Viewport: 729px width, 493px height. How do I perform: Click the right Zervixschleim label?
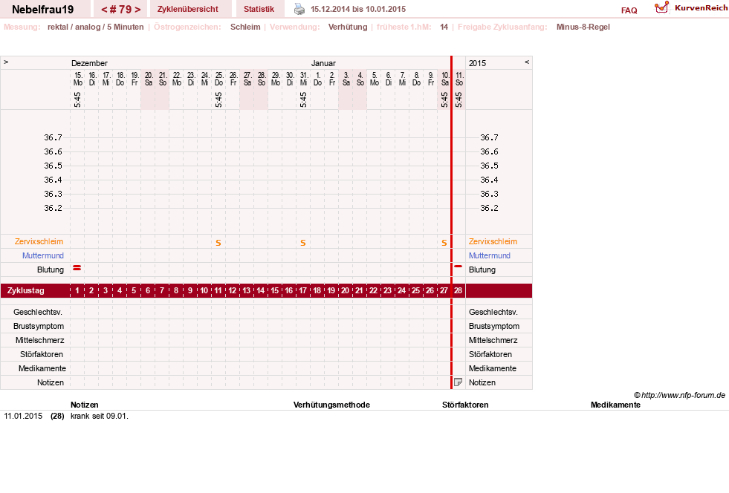[493, 241]
